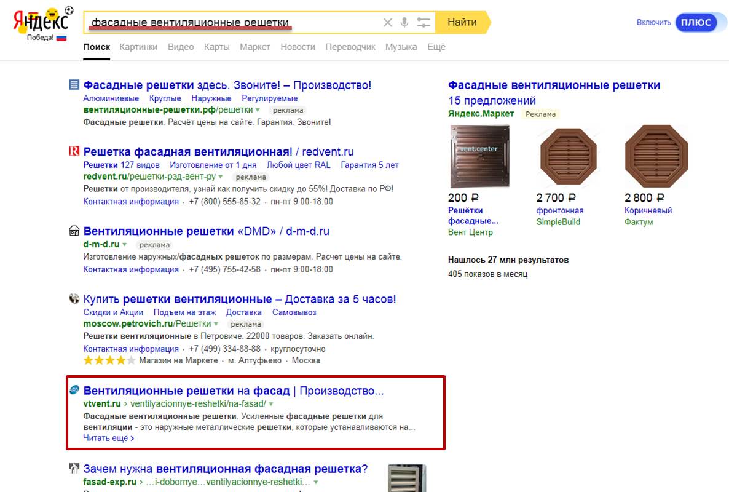
Task: Click the Yandex logo
Action: pyautogui.click(x=42, y=23)
